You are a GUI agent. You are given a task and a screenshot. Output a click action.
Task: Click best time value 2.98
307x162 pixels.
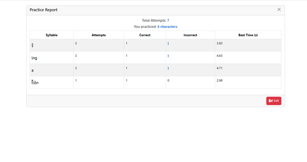219,80
